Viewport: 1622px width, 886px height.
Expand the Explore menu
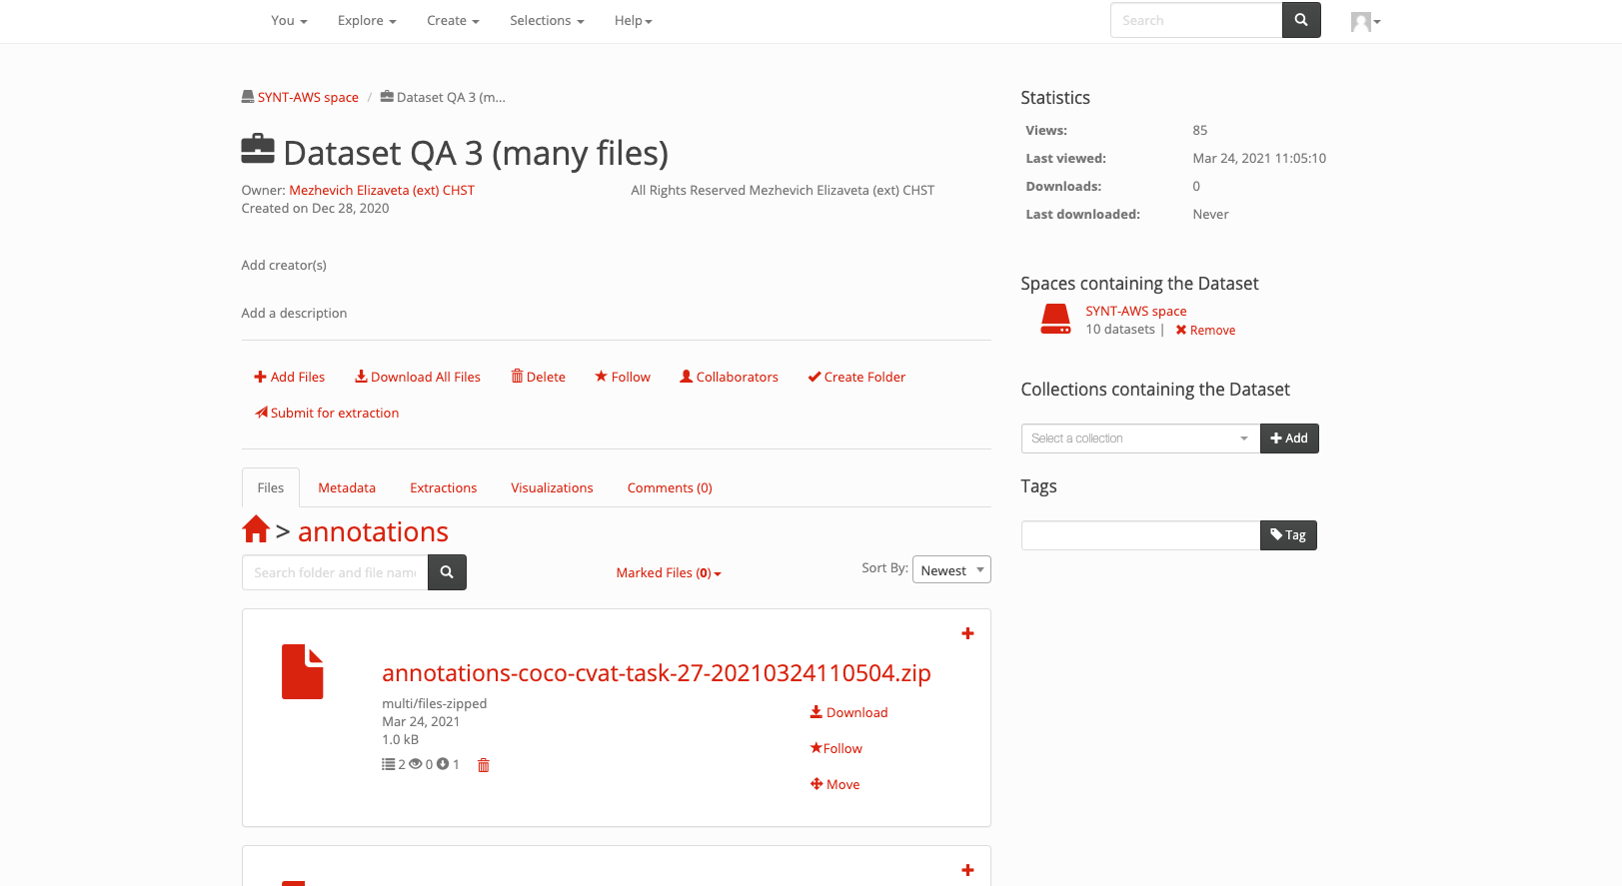pos(367,21)
